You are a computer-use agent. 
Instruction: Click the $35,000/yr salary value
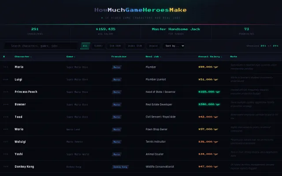click(208, 142)
